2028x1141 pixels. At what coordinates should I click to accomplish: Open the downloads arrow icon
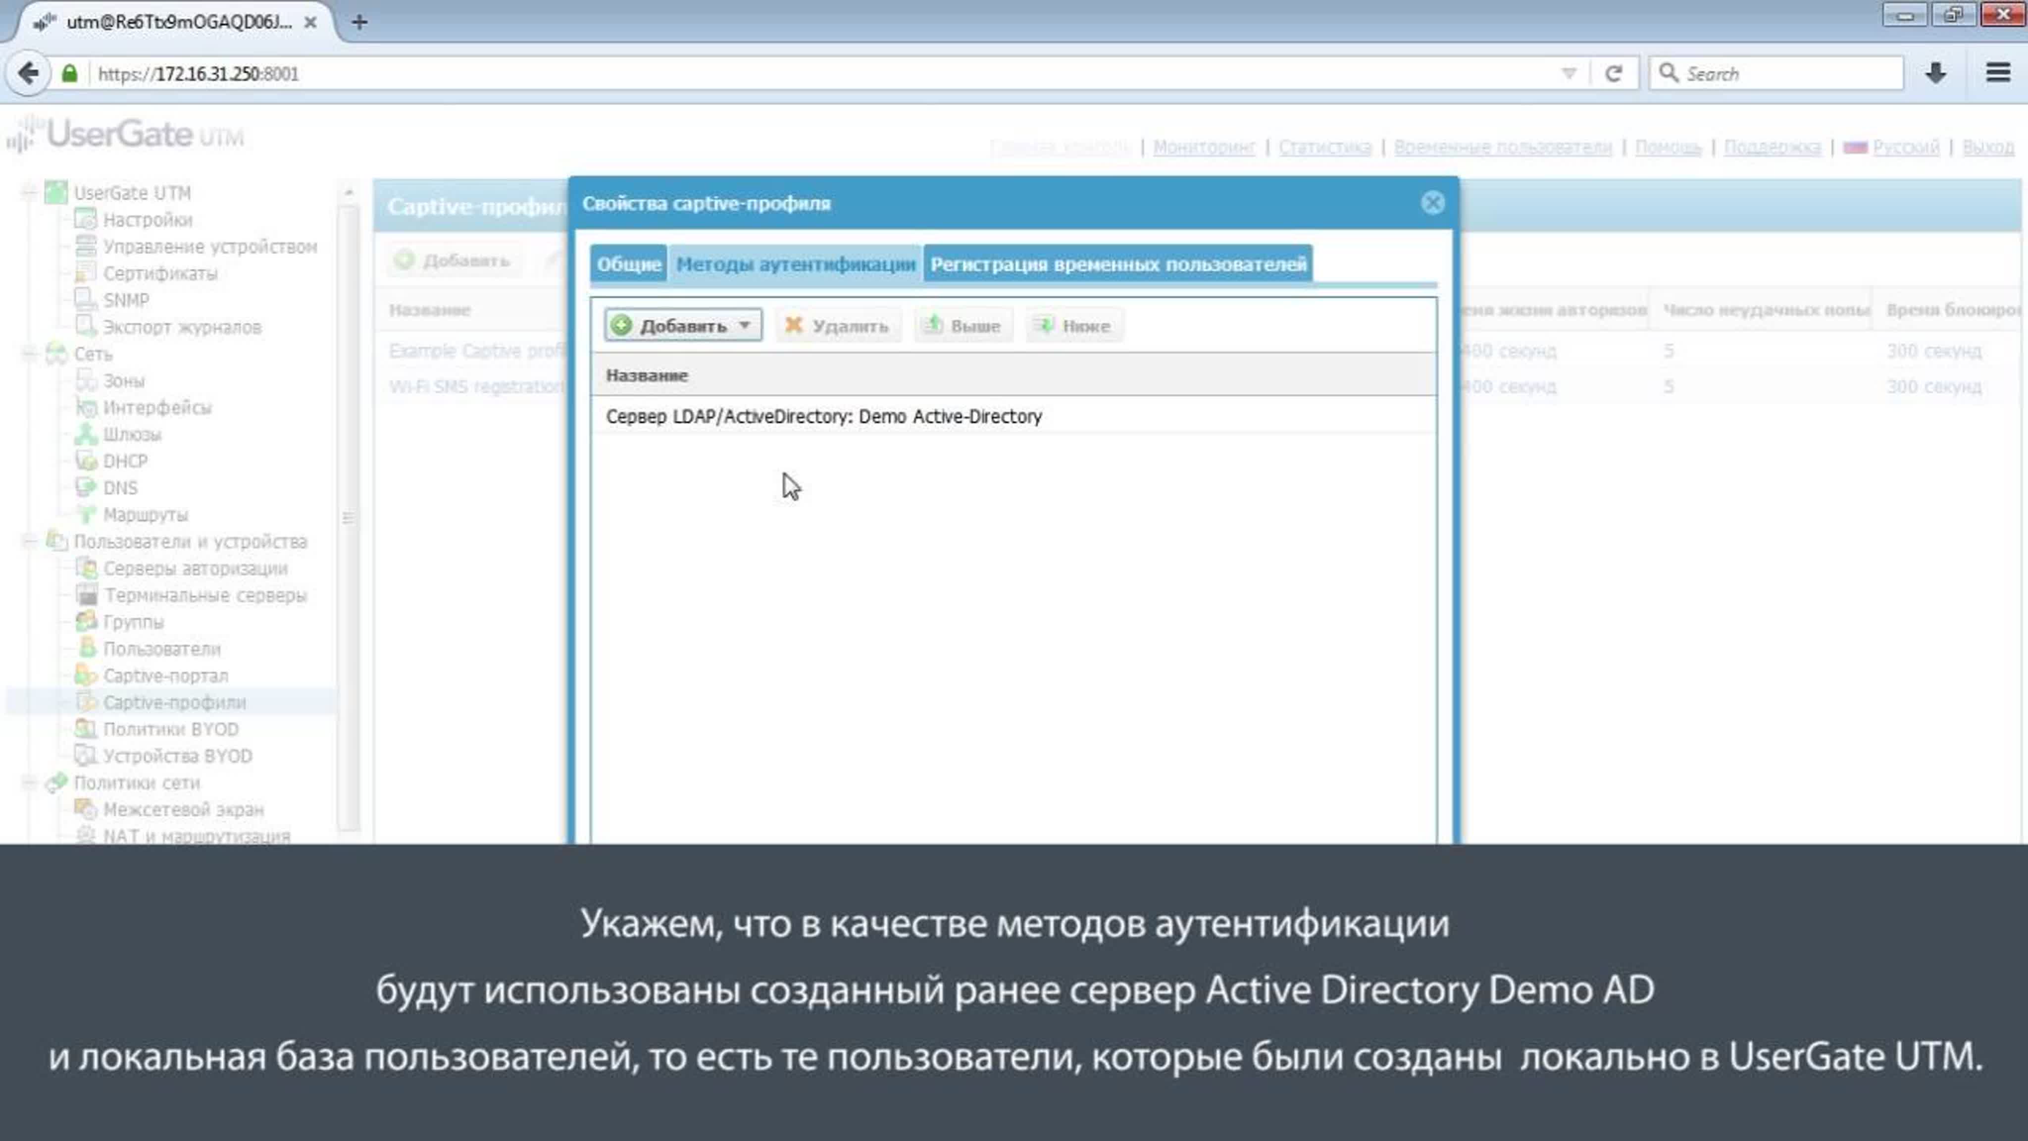coord(1936,73)
